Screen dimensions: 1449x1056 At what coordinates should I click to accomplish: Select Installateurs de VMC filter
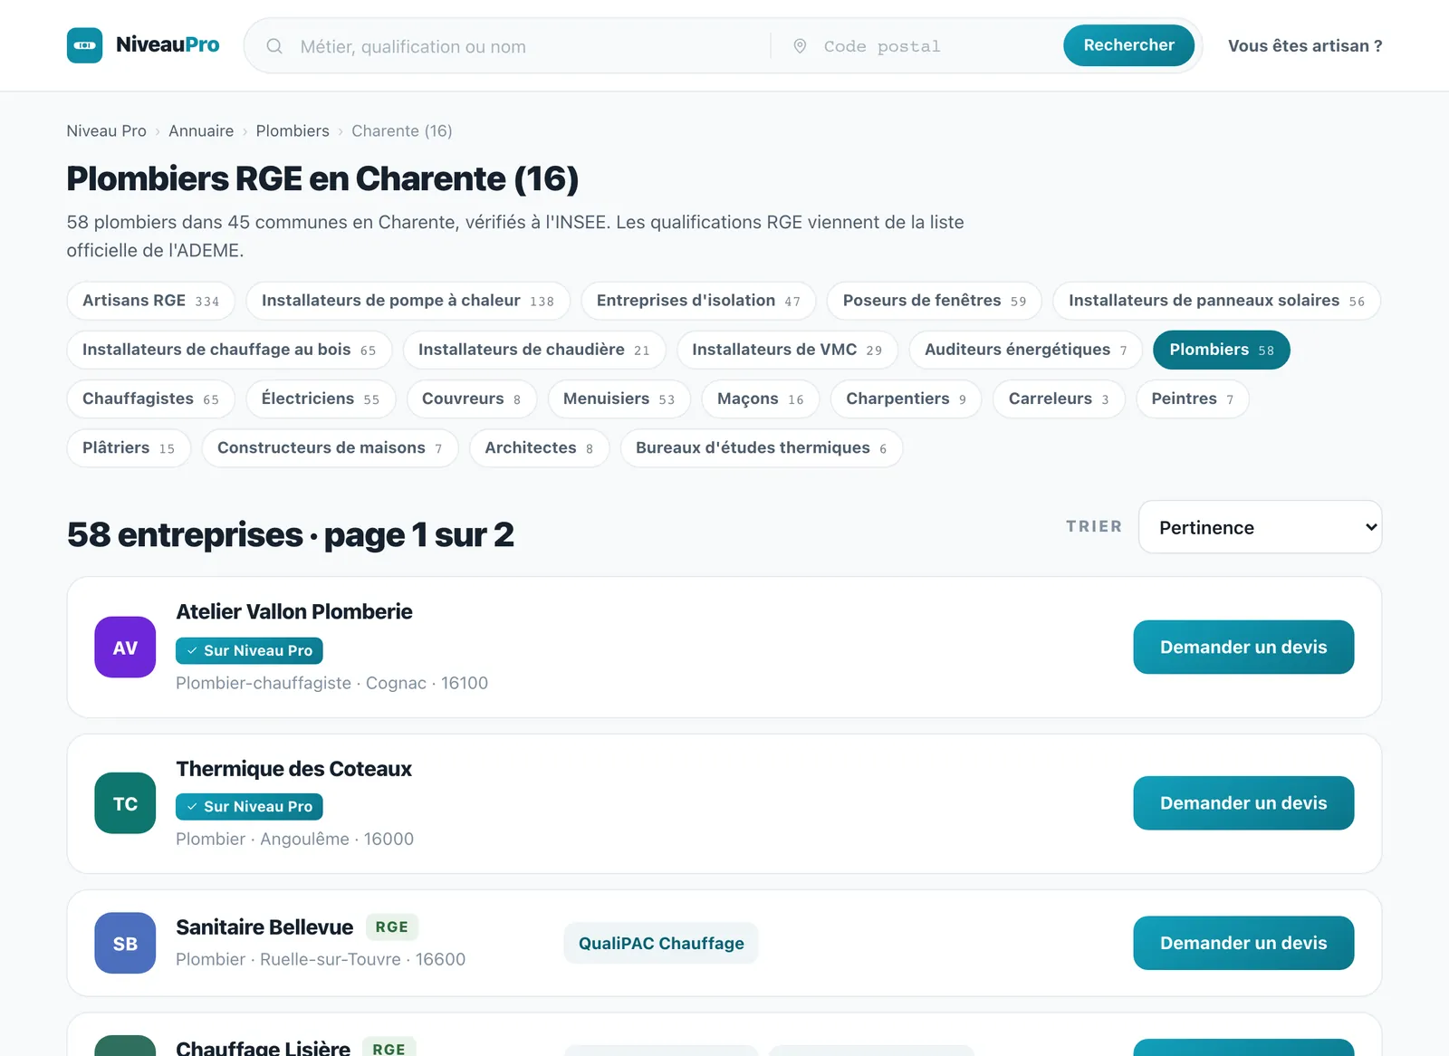(x=787, y=350)
